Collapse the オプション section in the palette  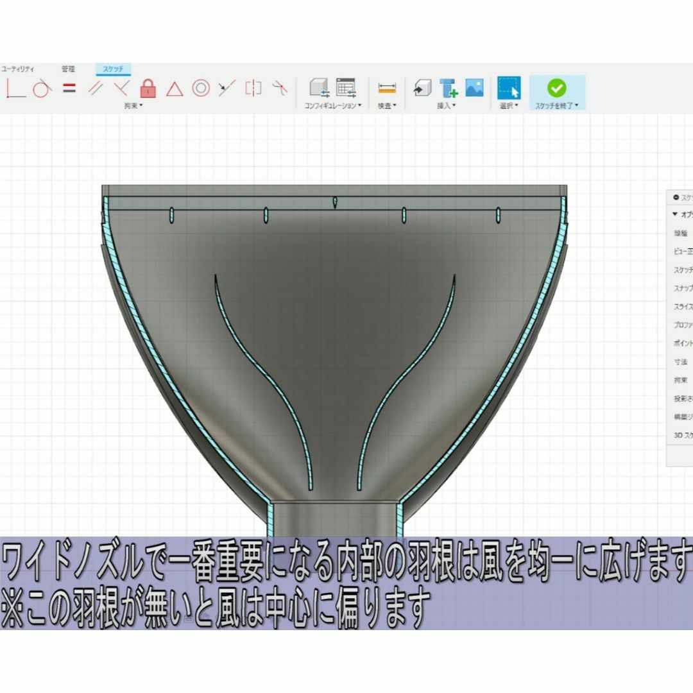[674, 214]
